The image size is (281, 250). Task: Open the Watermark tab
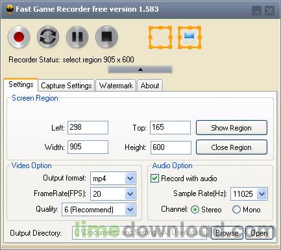pos(116,86)
